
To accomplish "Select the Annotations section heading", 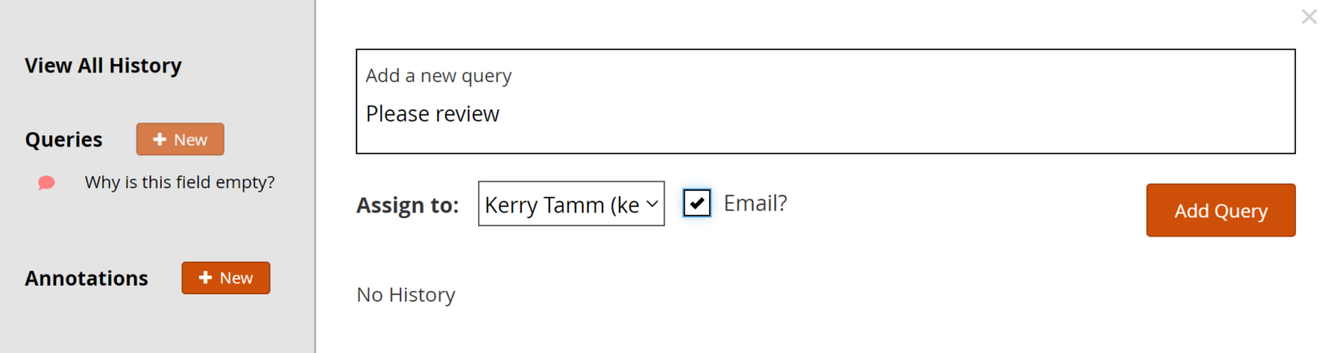I will click(x=86, y=279).
